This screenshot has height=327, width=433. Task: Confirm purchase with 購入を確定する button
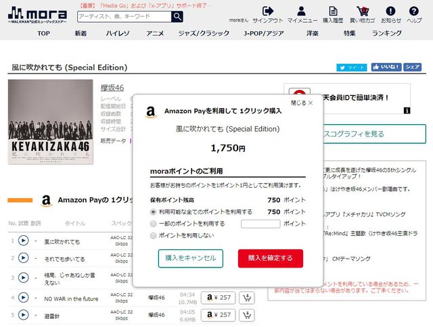[x=270, y=258]
